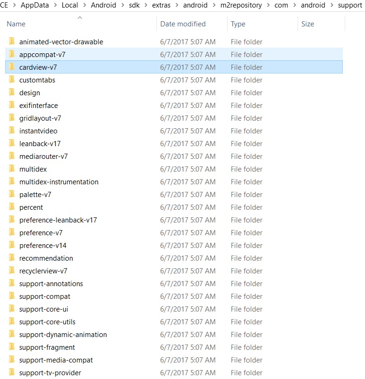This screenshot has width=365, height=379.
Task: Click folder icon next to exifinterface
Action: (x=12, y=105)
